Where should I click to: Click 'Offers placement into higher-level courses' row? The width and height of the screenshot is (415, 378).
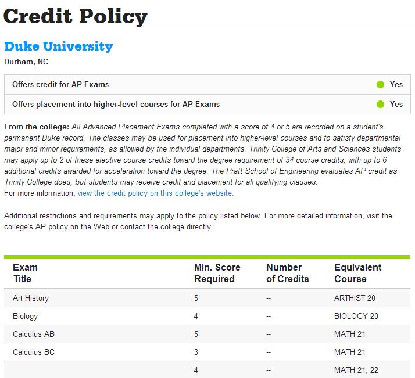[116, 105]
